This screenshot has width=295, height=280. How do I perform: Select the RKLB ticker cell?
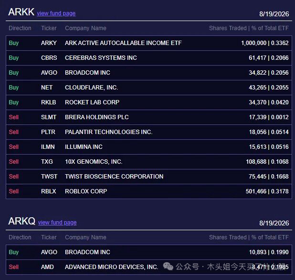pyautogui.click(x=49, y=102)
